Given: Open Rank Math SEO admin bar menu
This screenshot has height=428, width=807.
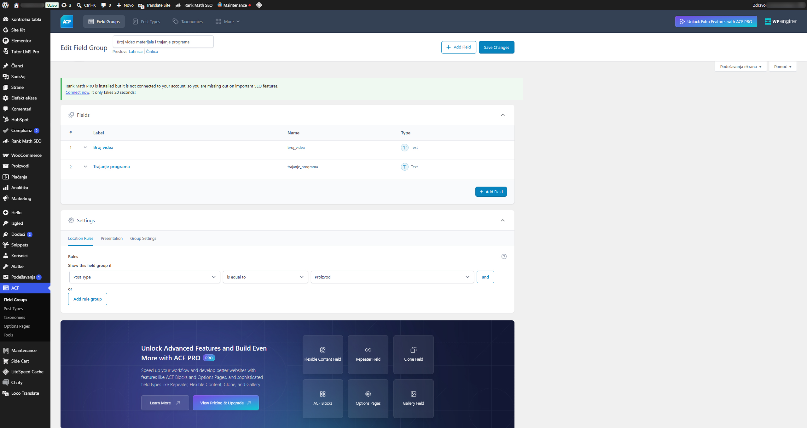Looking at the screenshot, I should click(x=194, y=5).
